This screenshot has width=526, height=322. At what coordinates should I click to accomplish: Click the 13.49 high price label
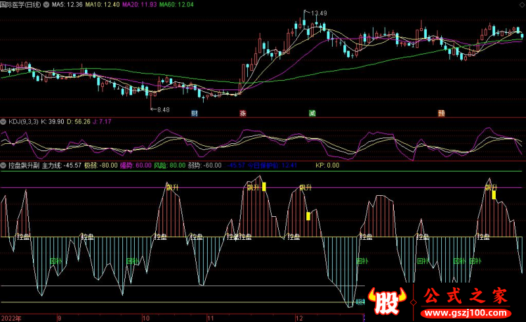319,13
